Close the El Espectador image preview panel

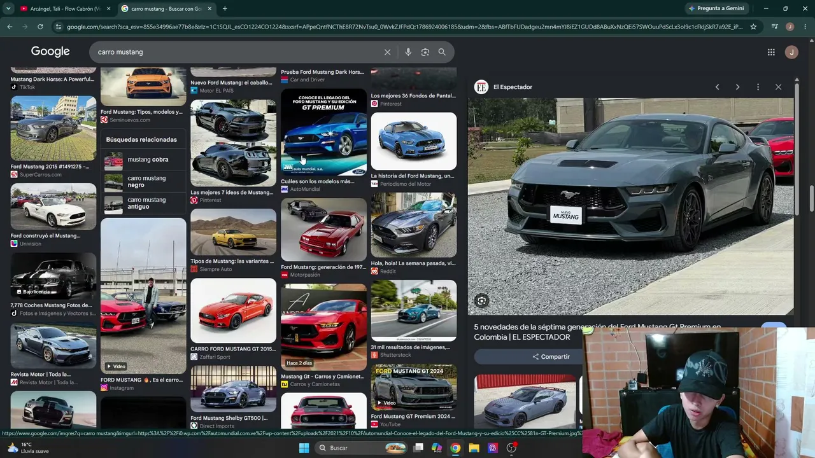pyautogui.click(x=778, y=87)
